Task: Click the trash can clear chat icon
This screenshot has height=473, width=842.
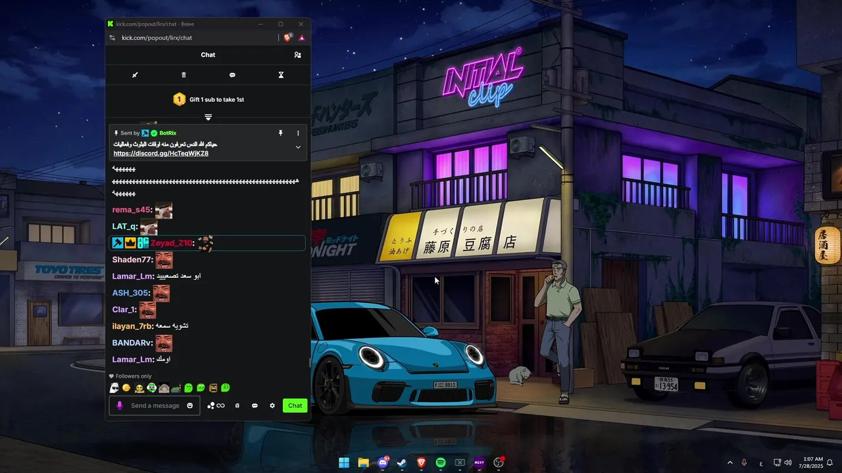Action: pos(184,75)
